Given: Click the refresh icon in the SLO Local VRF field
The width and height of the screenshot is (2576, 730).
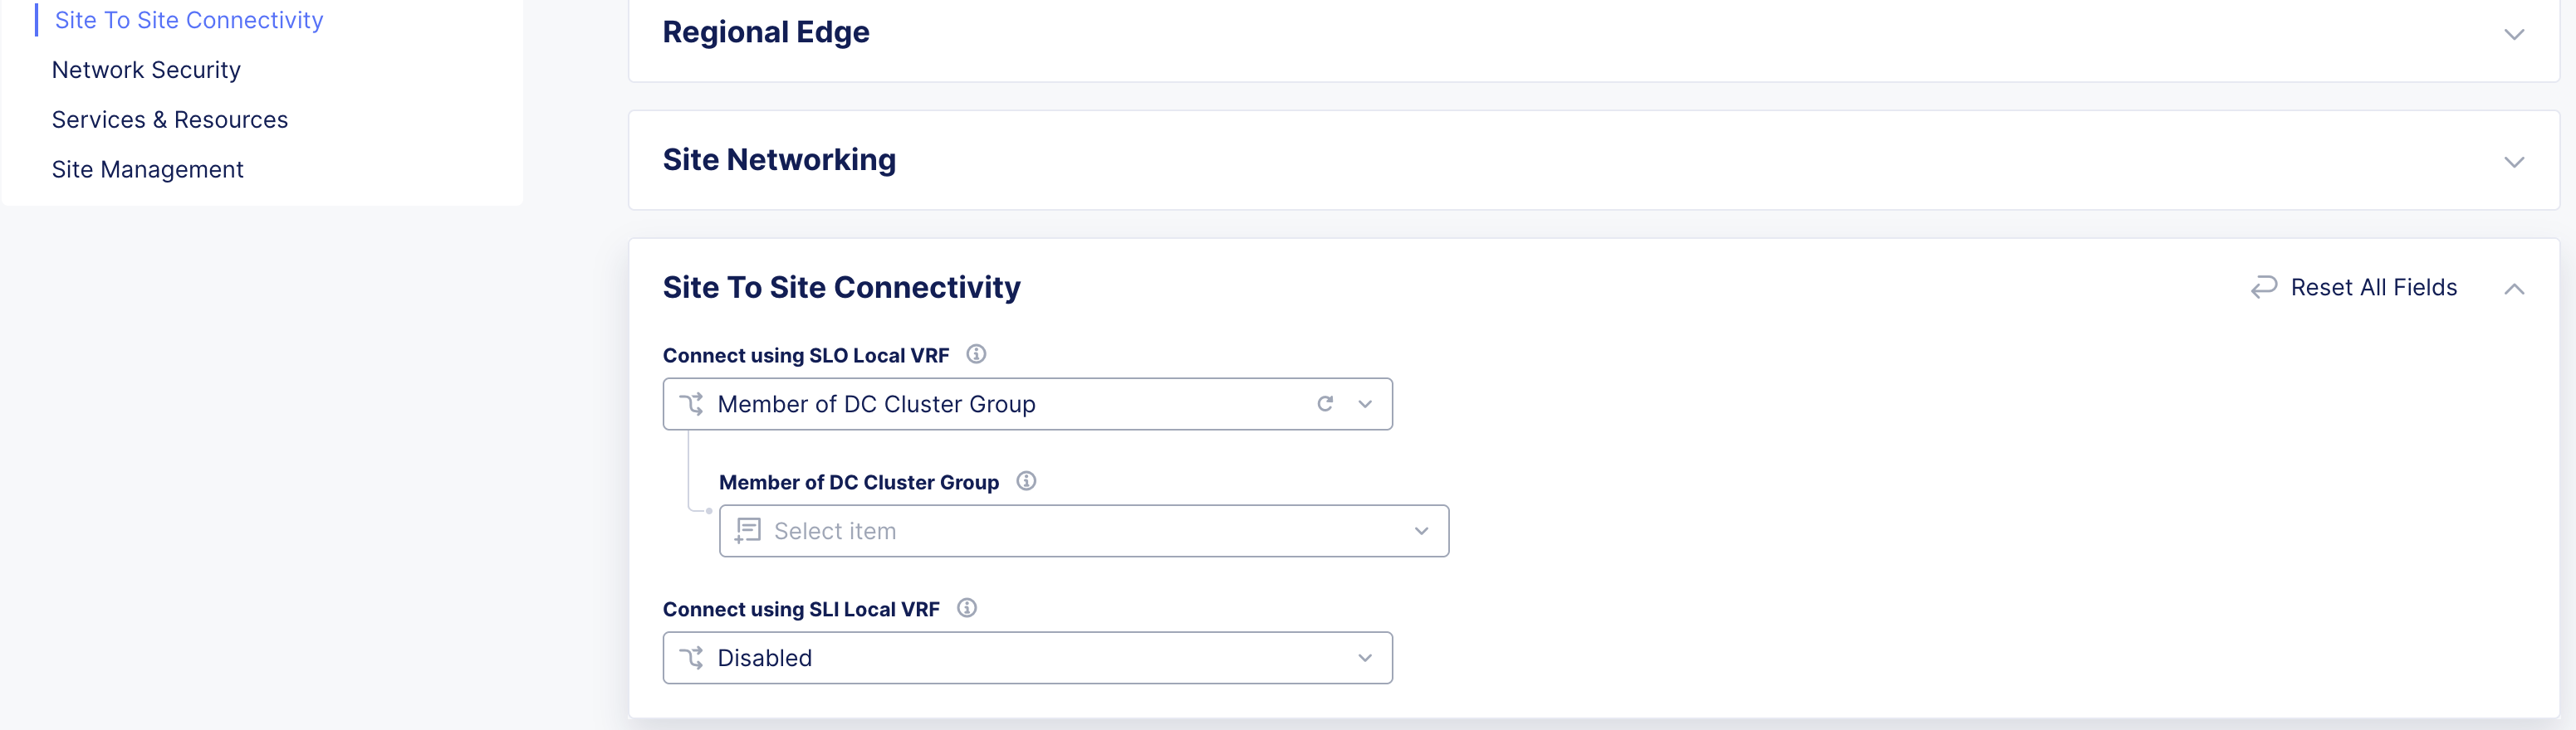Looking at the screenshot, I should click(1325, 403).
